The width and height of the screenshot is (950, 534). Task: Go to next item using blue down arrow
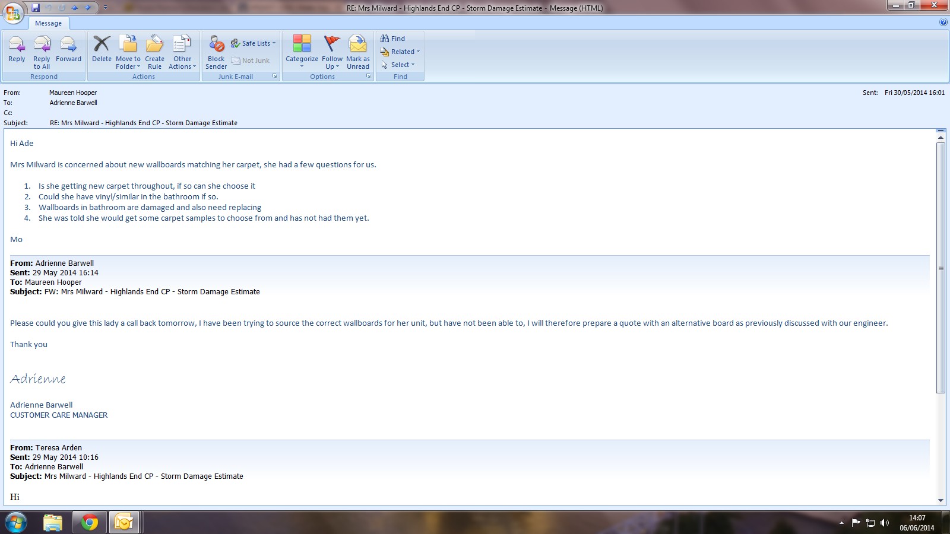[x=88, y=8]
